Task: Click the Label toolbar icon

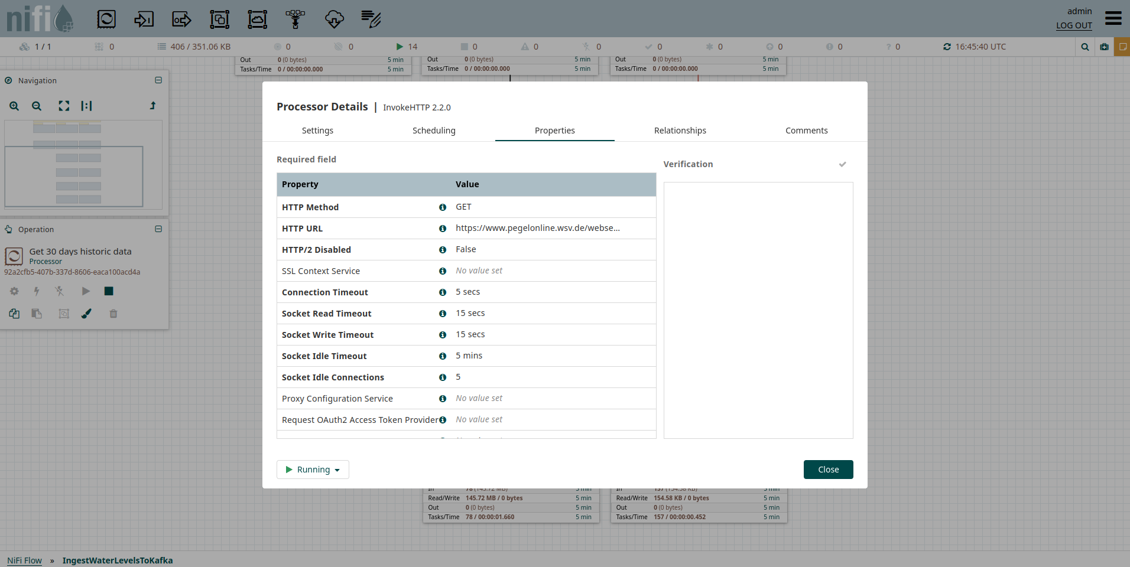Action: (371, 19)
